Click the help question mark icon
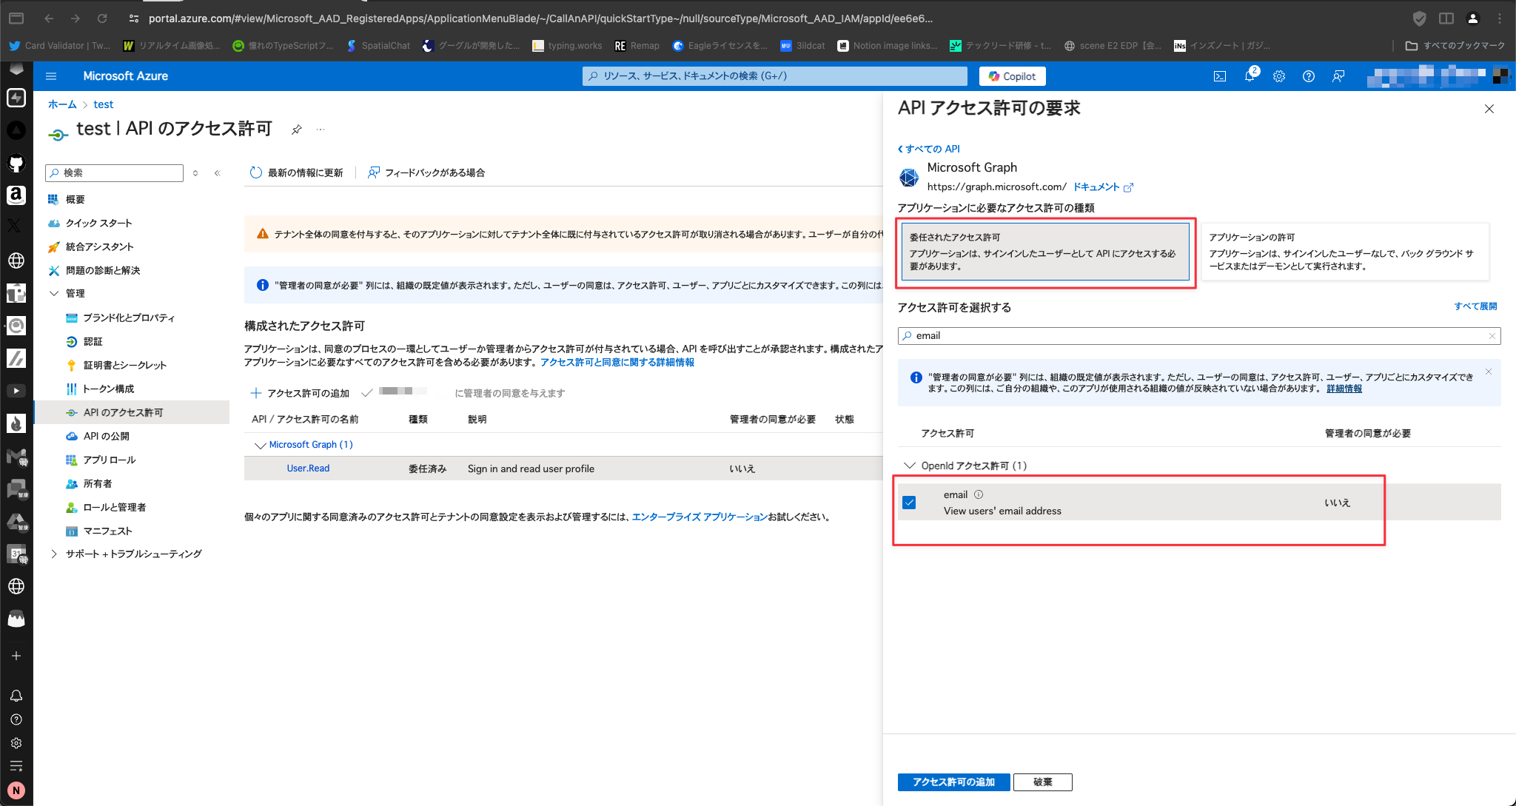Viewport: 1516px width, 806px height. click(x=1309, y=76)
